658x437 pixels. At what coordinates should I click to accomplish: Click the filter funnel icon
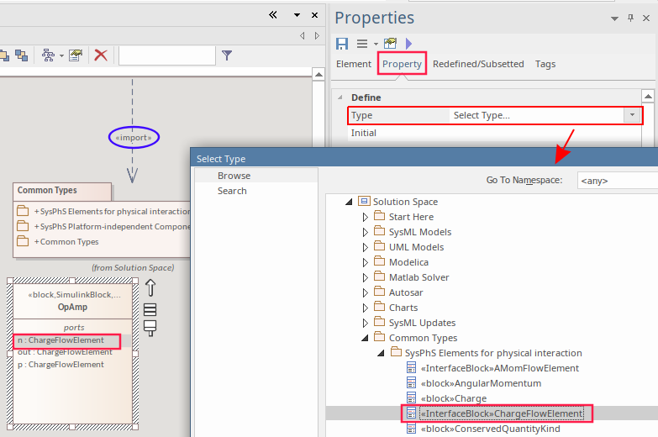(227, 55)
